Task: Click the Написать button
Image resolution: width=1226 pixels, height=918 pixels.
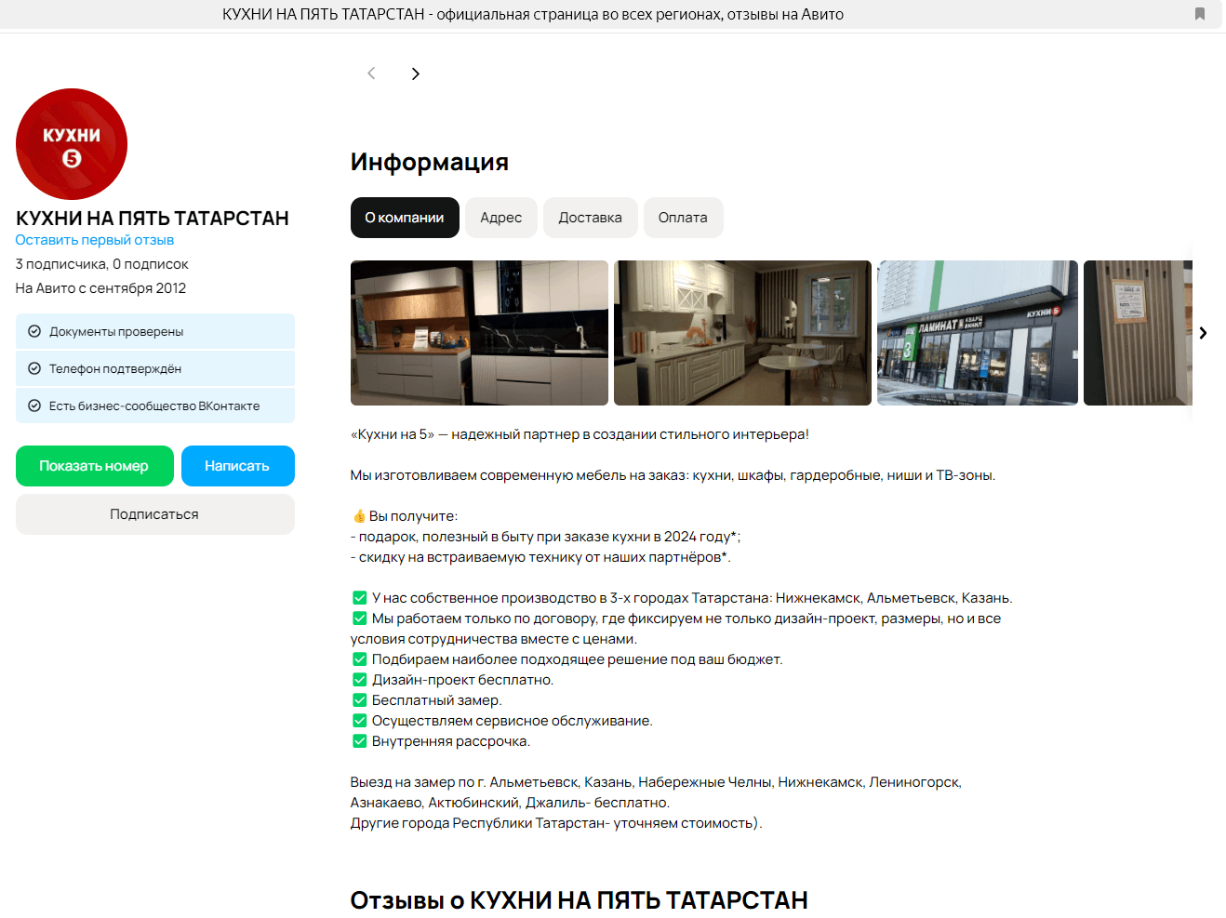Action: tap(238, 466)
